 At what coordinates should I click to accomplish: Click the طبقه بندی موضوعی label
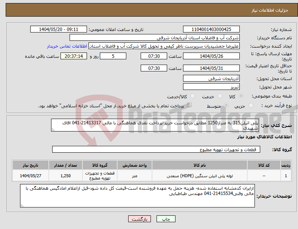[272, 96]
